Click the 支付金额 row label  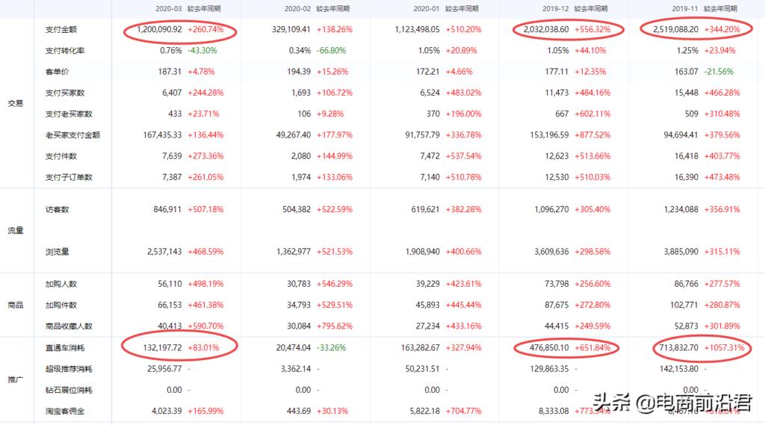61,30
